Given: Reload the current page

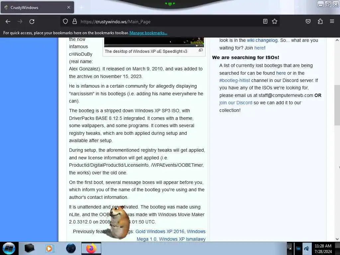Looking at the screenshot, I should (32, 22).
